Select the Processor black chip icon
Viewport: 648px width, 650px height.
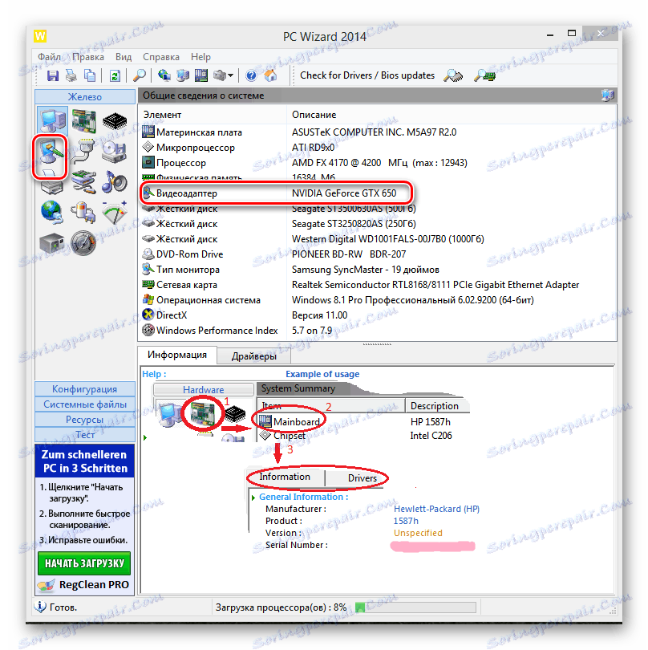[x=115, y=121]
